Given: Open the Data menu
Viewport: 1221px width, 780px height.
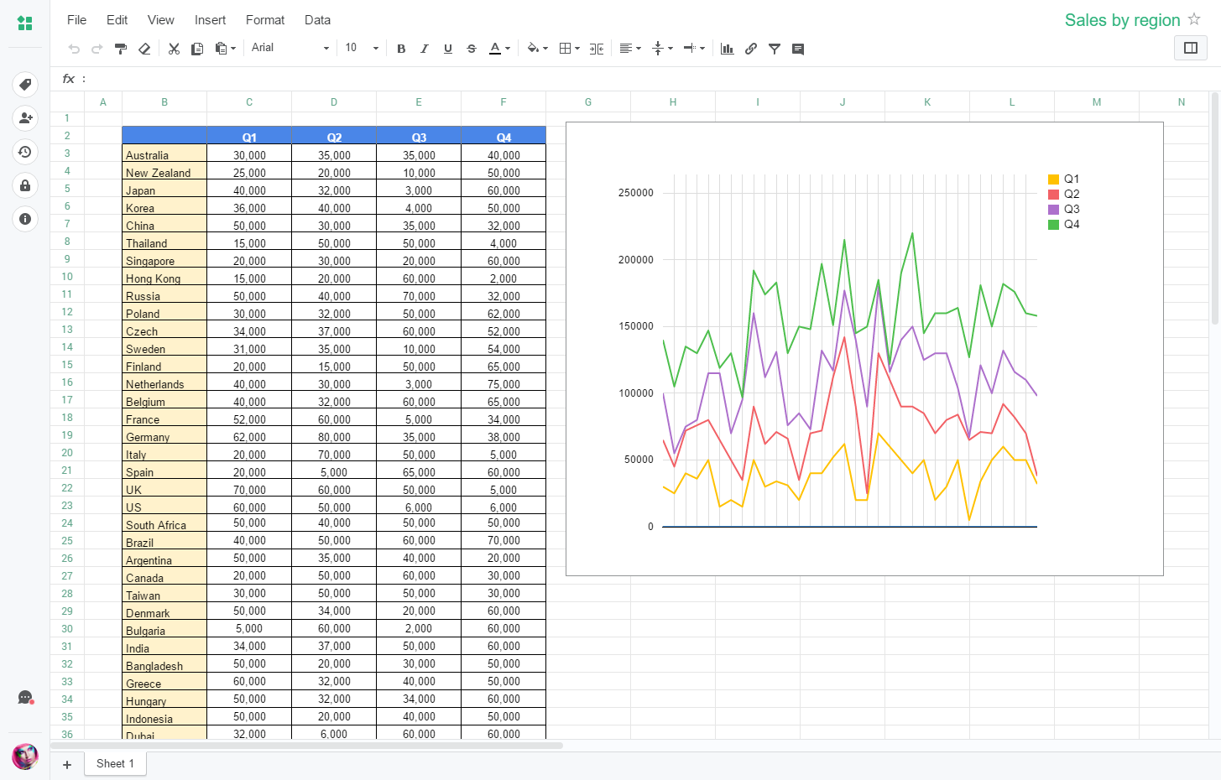Looking at the screenshot, I should (x=317, y=20).
